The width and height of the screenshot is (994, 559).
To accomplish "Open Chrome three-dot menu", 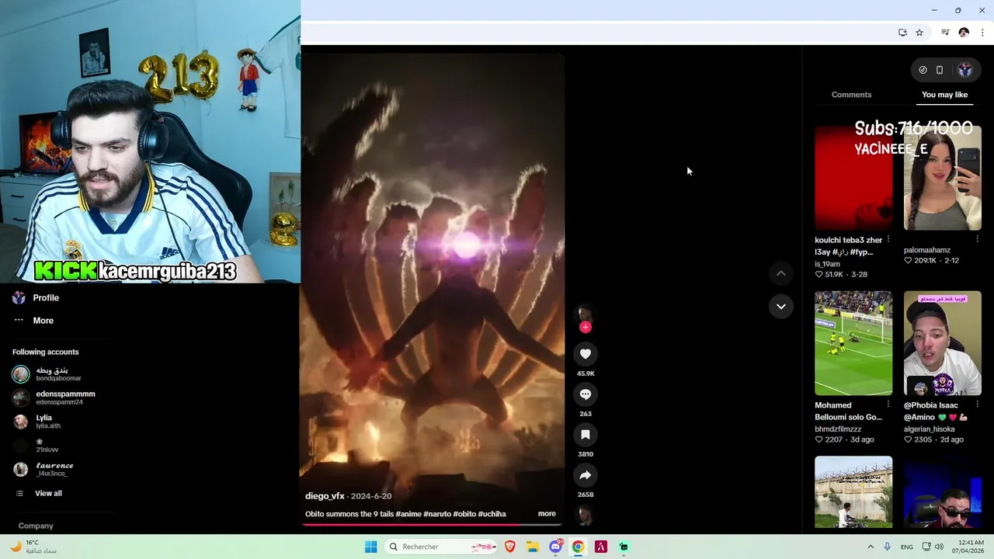I will coord(982,33).
